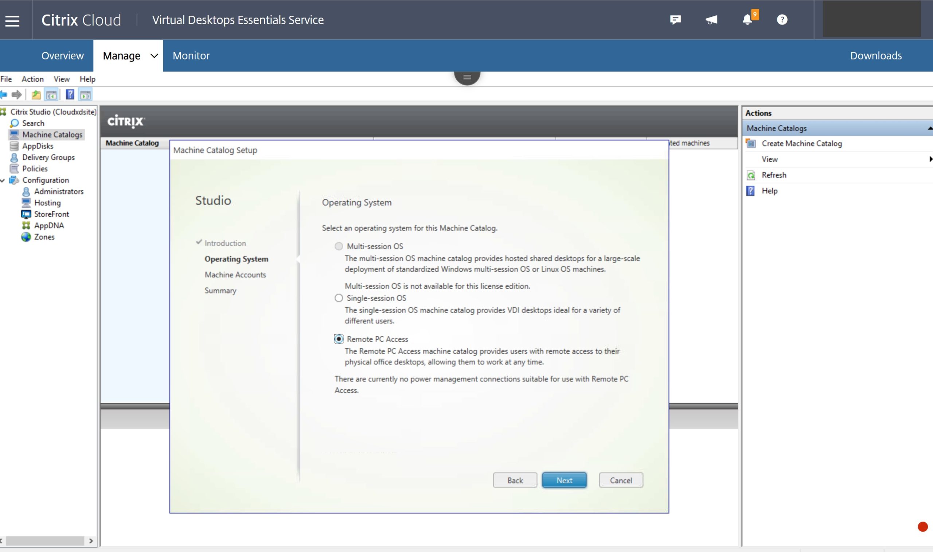
Task: Expand the View submenu arrow in Actions
Action: pos(930,159)
